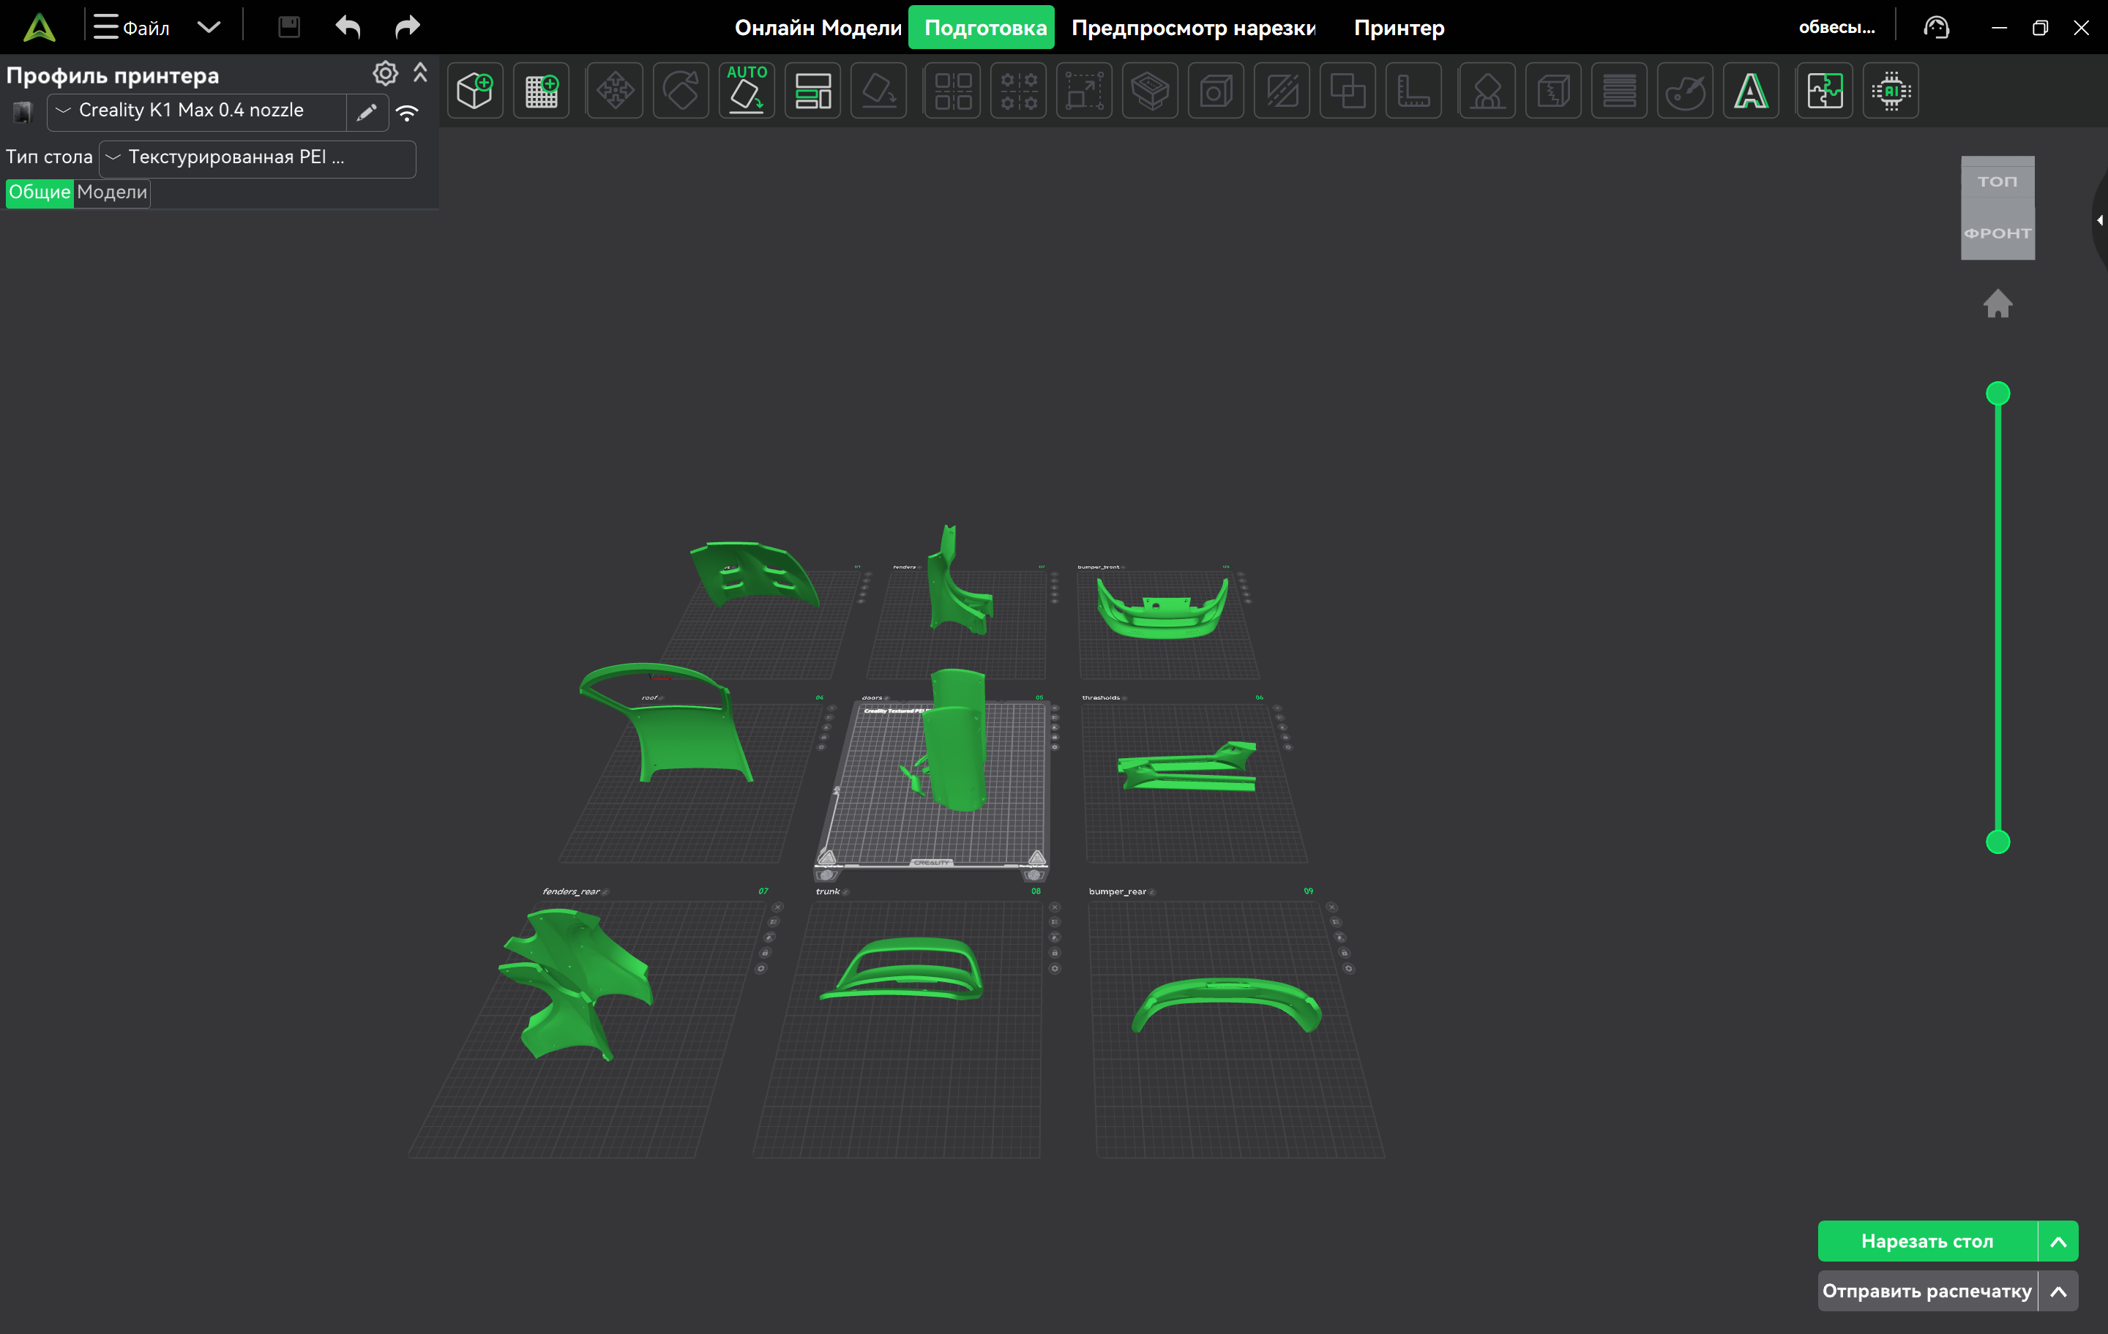Click the Auto Orient toolbar icon
The width and height of the screenshot is (2108, 1334).
[746, 90]
